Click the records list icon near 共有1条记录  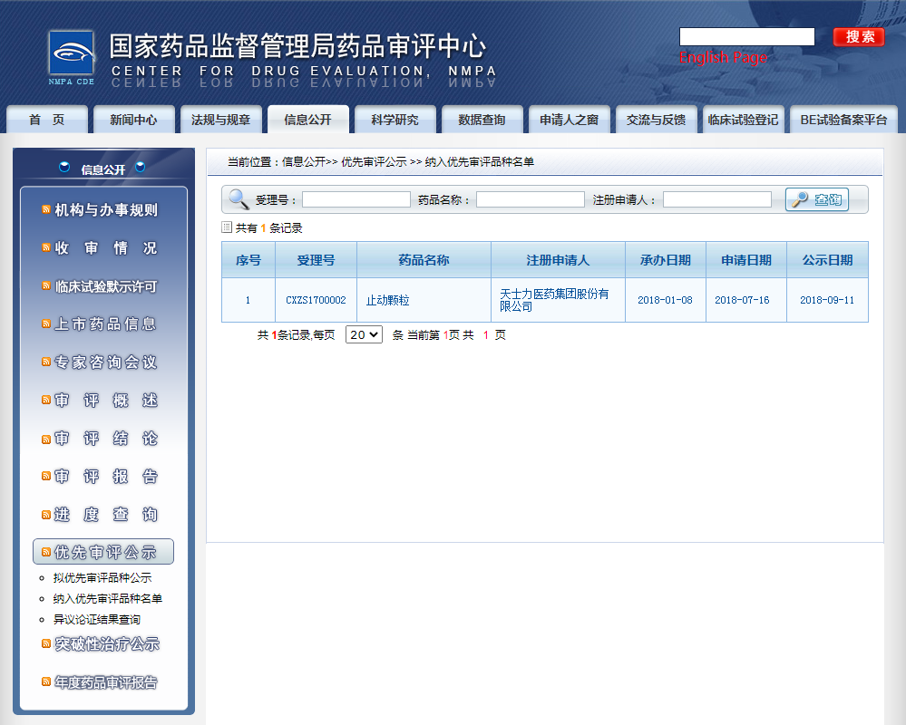point(227,228)
